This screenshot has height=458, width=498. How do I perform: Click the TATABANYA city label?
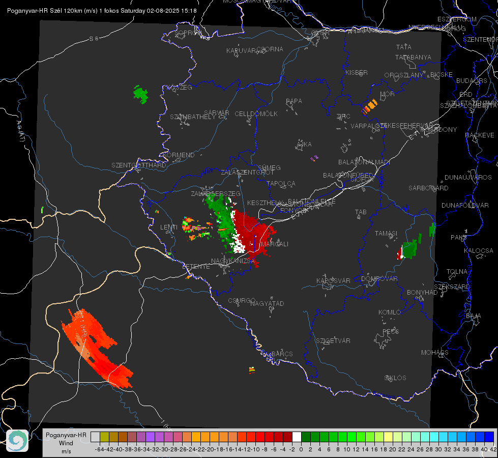click(413, 57)
